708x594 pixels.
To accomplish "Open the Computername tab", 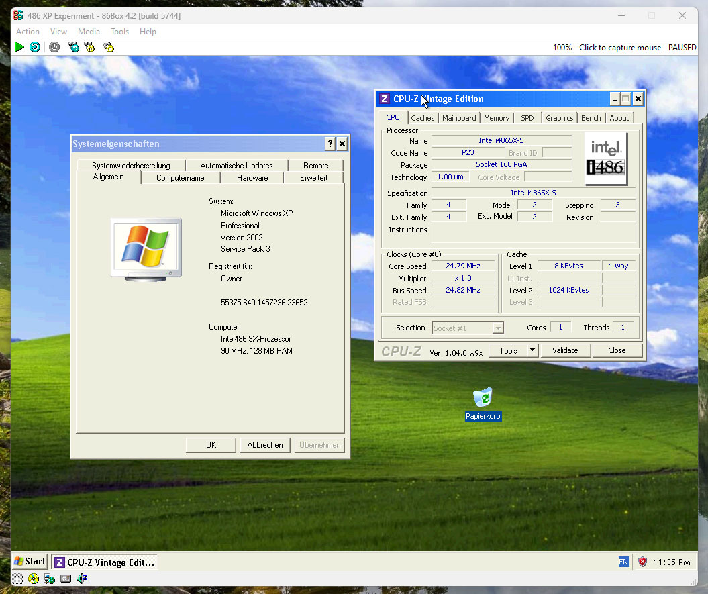I will [x=180, y=177].
